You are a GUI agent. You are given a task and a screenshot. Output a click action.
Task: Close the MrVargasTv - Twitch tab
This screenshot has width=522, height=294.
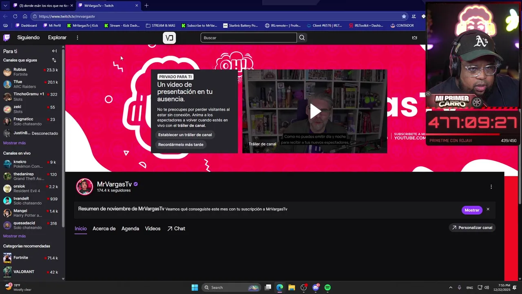[x=137, y=5]
